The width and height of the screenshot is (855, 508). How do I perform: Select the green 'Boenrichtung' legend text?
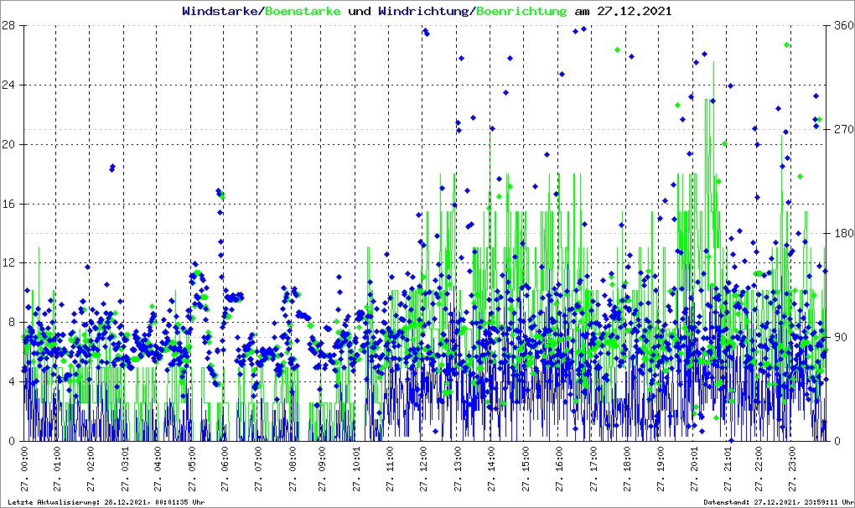tap(523, 12)
